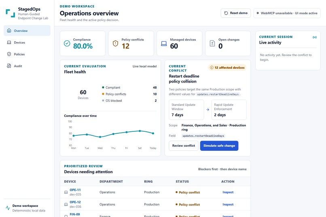Viewport: 326px width, 217px height.
Task: Click the DEVICE column header
Action: (x=70, y=181)
